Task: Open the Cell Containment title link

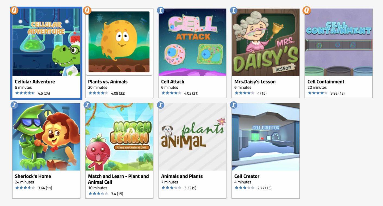Action: (326, 82)
